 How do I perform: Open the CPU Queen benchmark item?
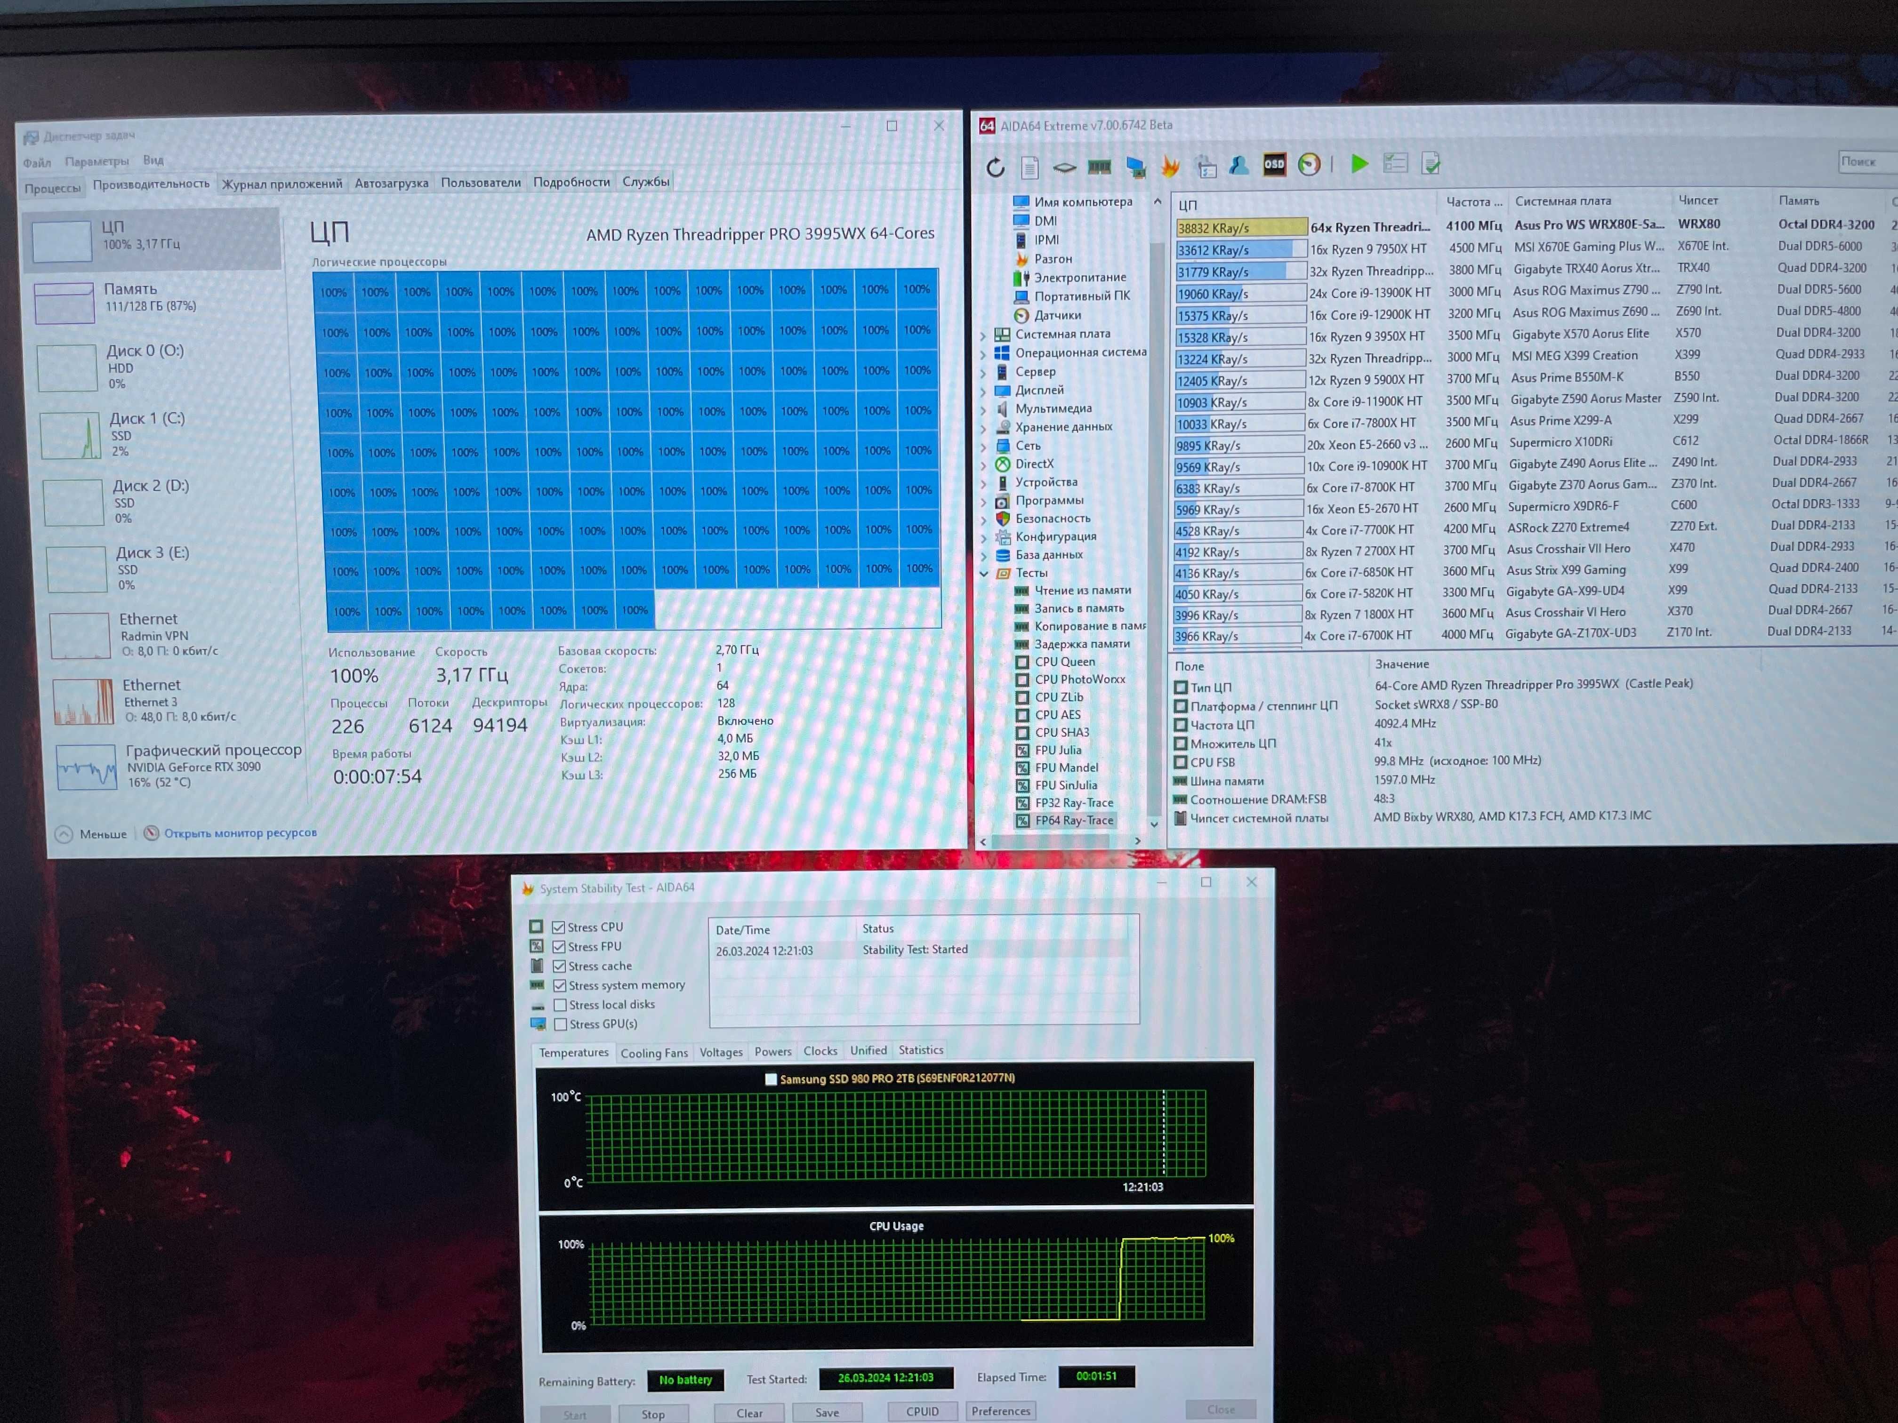click(x=1064, y=661)
